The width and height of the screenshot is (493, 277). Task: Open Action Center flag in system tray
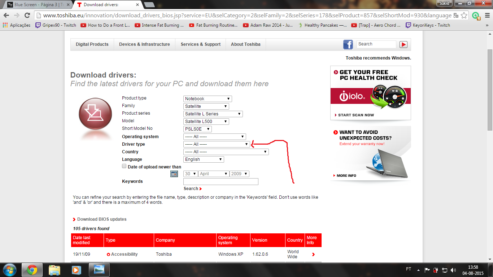(x=427, y=270)
